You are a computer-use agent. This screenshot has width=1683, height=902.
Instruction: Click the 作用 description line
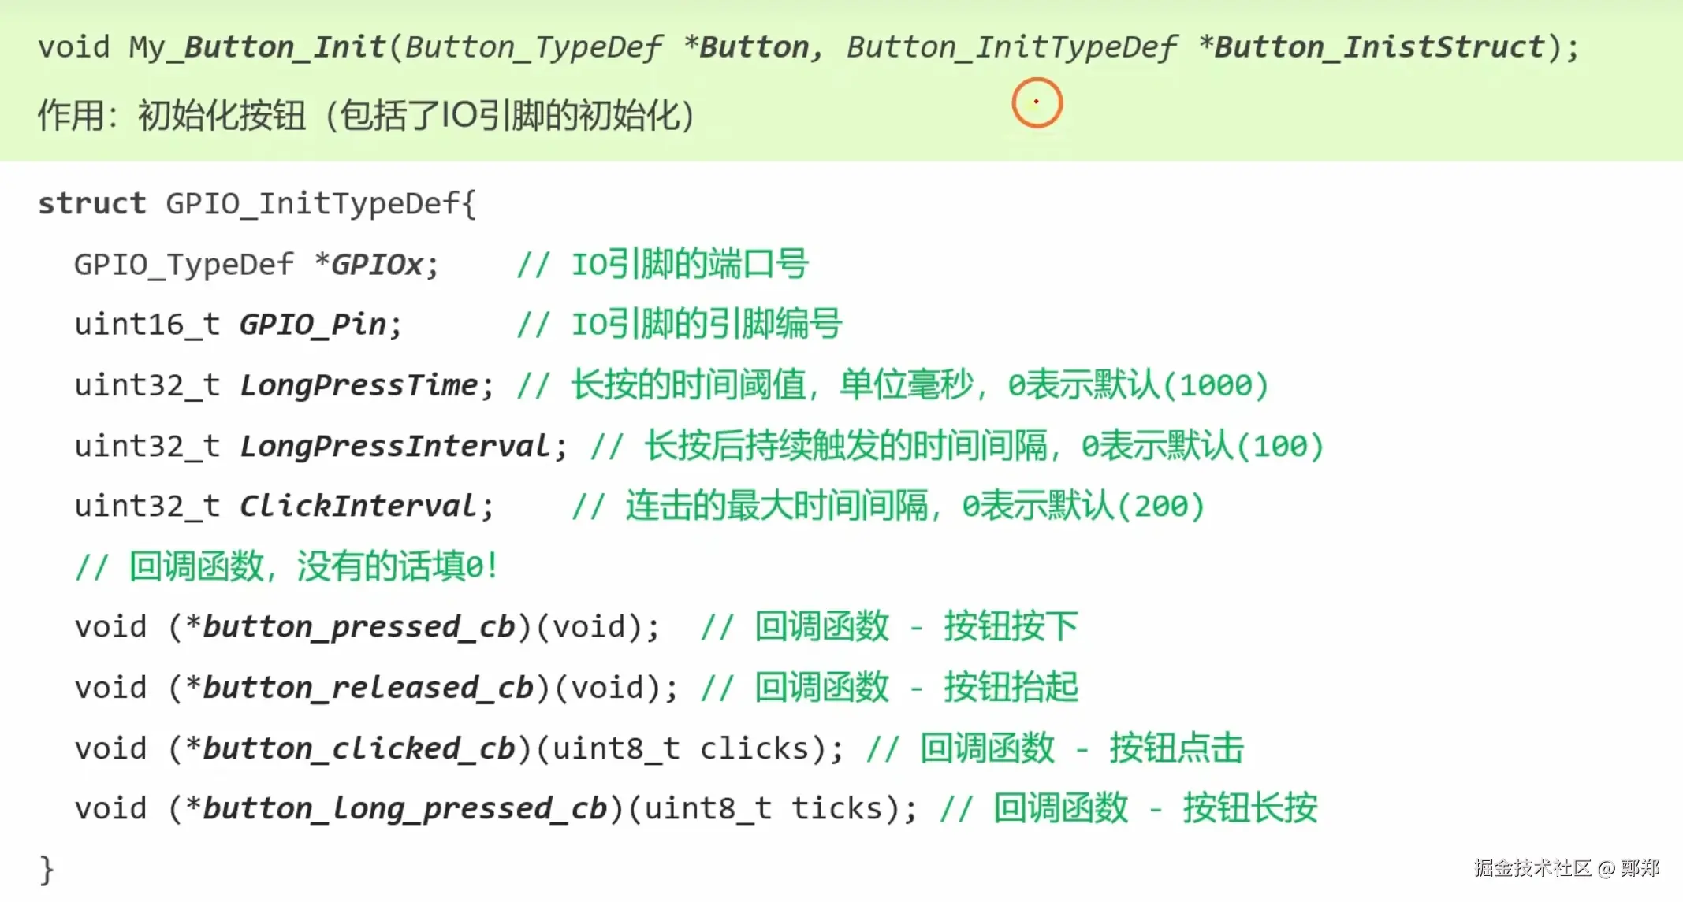365,116
